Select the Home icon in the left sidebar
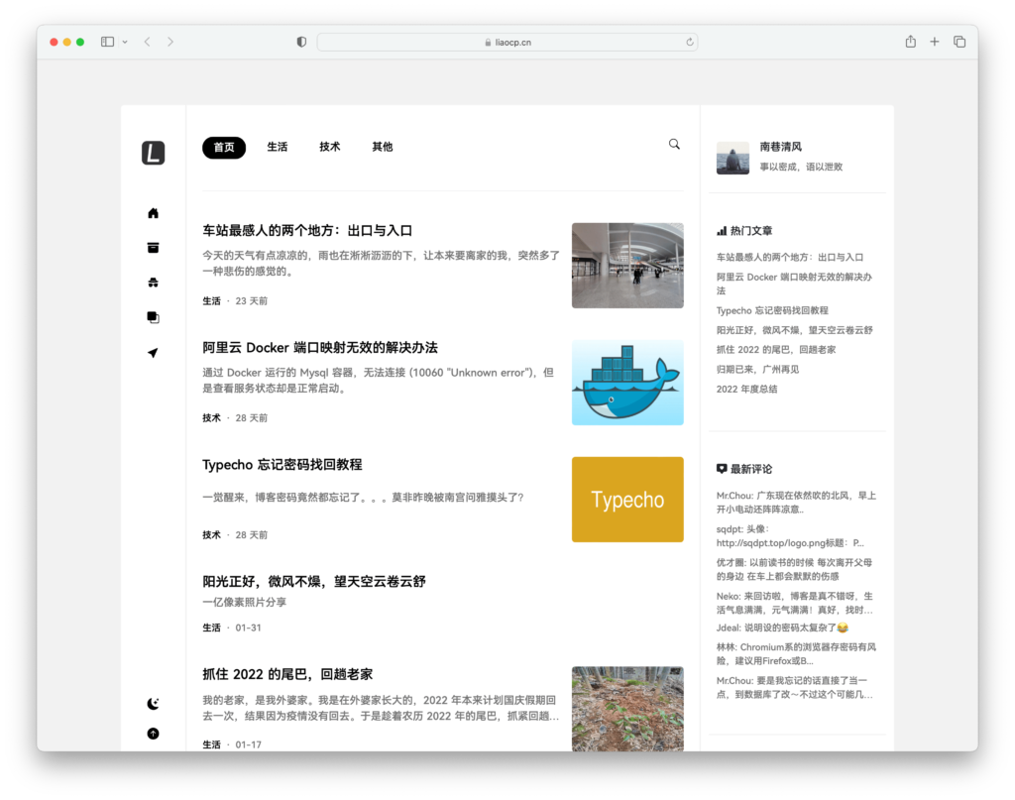The image size is (1015, 800). click(x=153, y=212)
